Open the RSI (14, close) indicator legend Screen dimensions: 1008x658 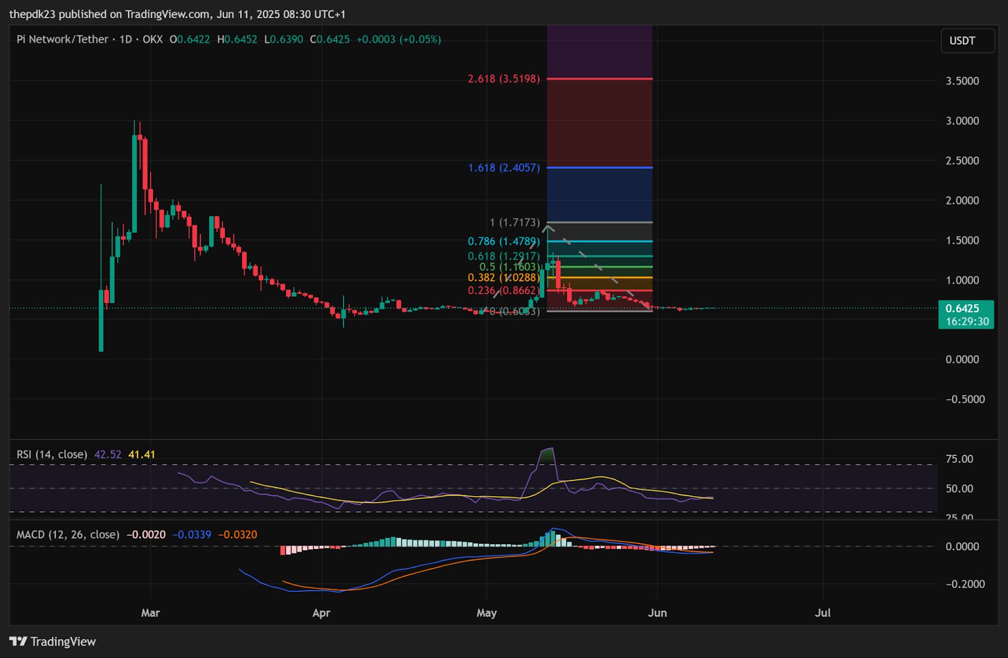click(52, 454)
